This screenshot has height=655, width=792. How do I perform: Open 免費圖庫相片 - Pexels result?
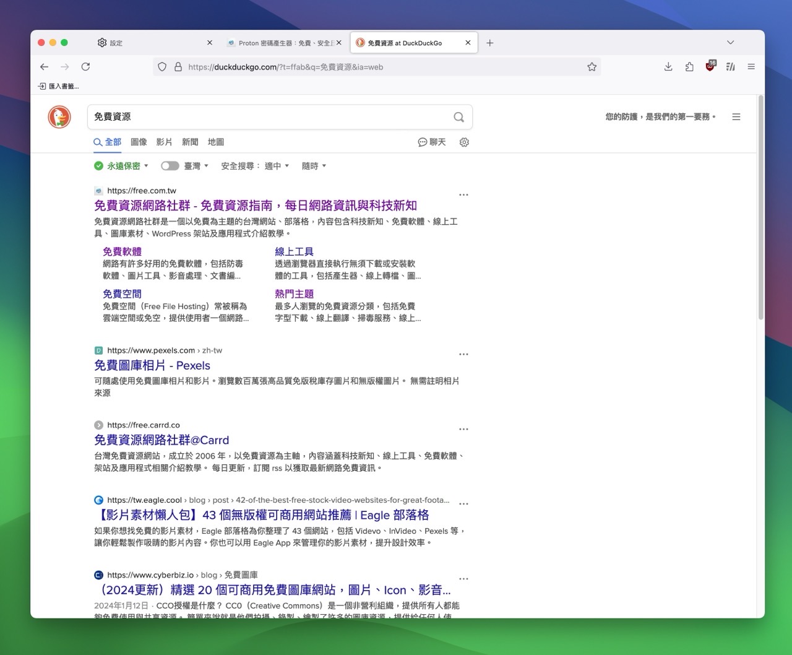[x=152, y=365]
